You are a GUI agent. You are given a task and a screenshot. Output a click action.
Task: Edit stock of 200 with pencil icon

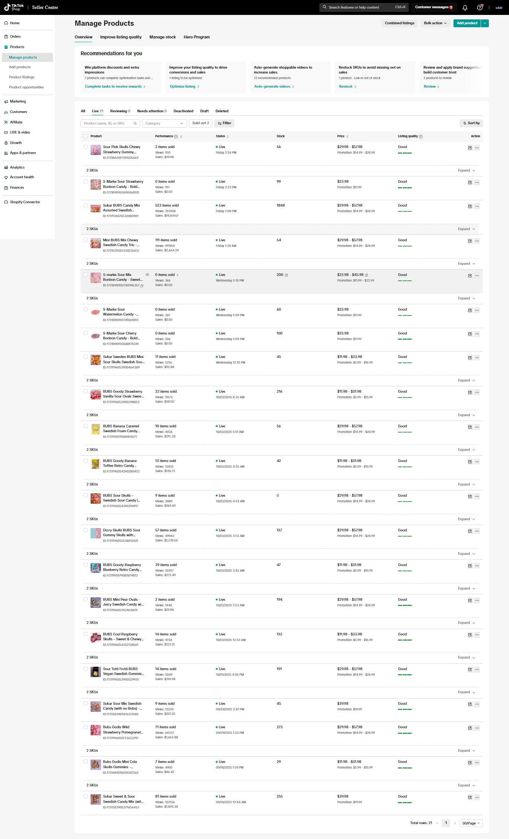tap(287, 275)
